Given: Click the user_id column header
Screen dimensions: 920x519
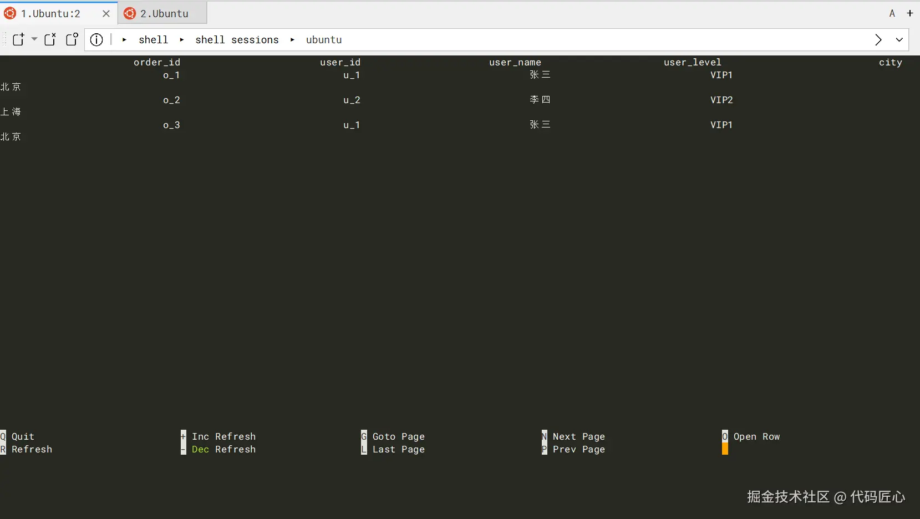Looking at the screenshot, I should pyautogui.click(x=340, y=63).
